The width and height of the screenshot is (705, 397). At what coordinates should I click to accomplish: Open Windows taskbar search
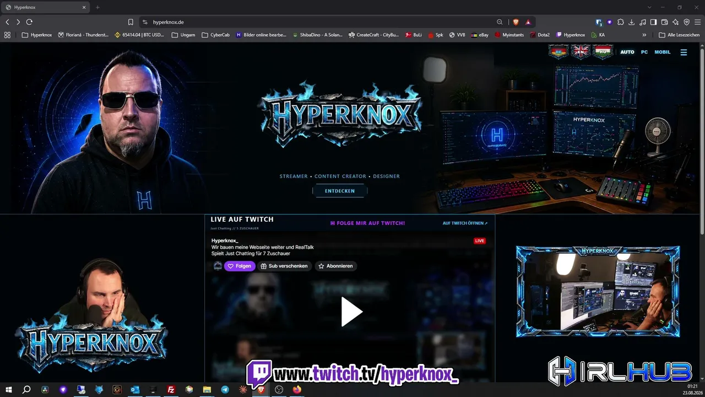coord(26,389)
